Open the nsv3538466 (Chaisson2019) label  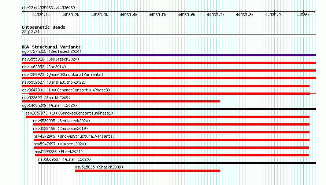(60, 128)
